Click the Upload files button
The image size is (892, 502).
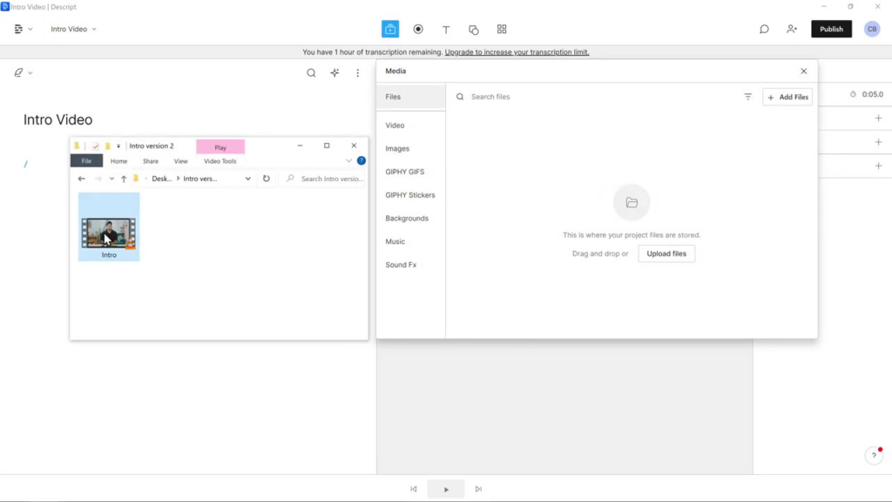[666, 254]
